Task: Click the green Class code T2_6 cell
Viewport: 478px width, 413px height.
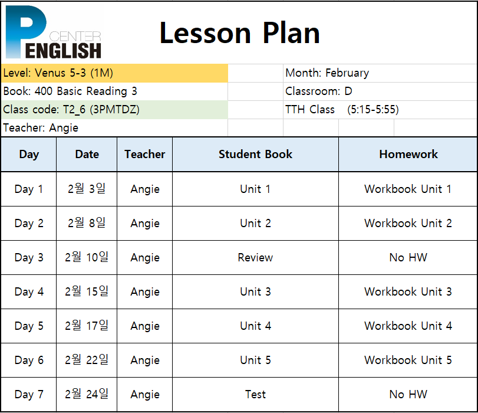Action: (114, 110)
